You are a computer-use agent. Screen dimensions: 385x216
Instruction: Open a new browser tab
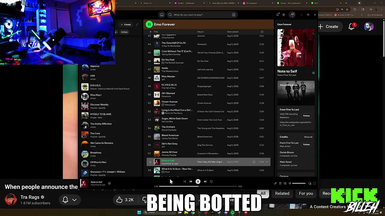coord(346,3)
